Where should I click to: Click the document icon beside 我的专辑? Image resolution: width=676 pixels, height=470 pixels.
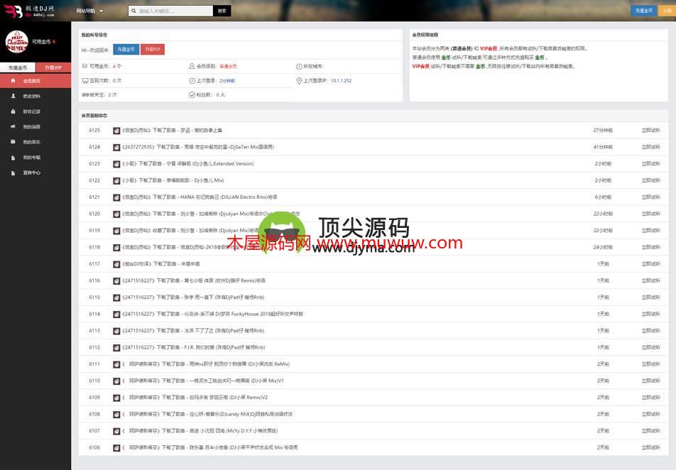pos(13,157)
